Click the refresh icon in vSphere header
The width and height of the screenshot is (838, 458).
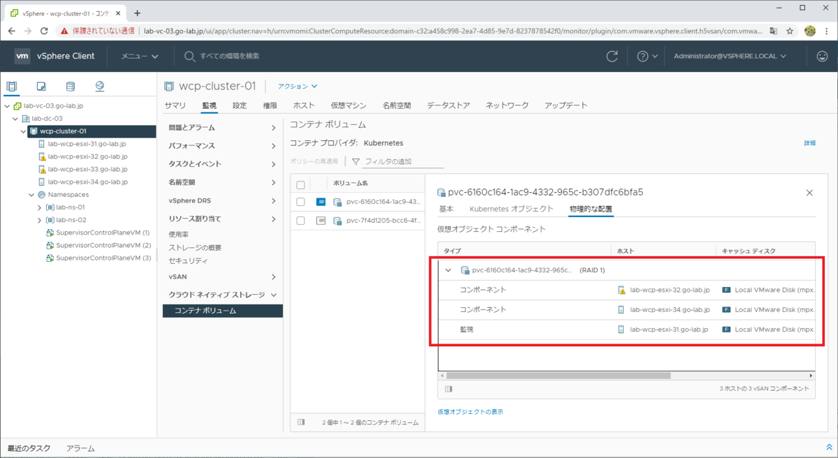coord(612,56)
